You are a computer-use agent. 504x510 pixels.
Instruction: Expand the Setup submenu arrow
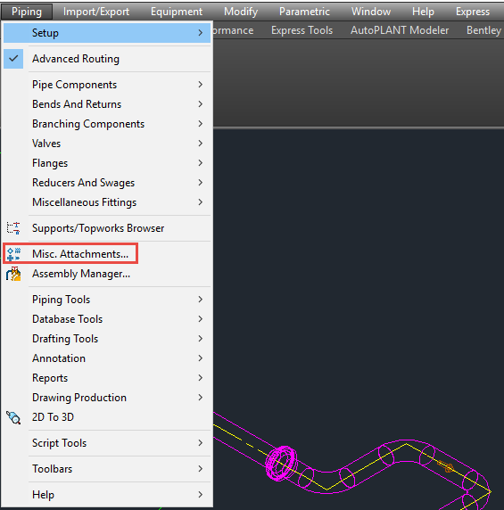[x=201, y=33]
